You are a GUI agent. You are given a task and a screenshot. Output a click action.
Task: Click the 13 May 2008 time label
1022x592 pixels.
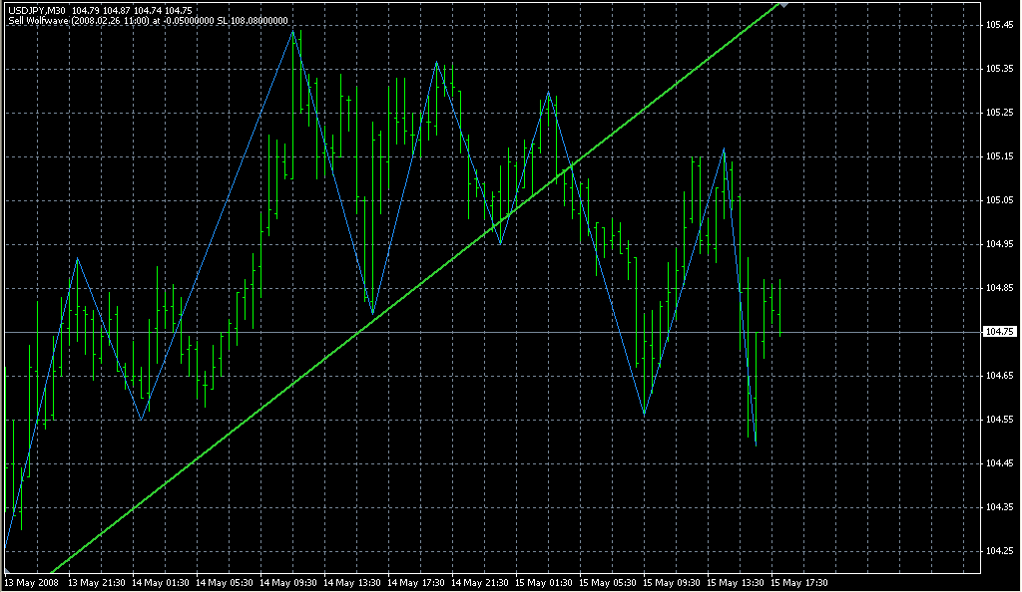(32, 582)
